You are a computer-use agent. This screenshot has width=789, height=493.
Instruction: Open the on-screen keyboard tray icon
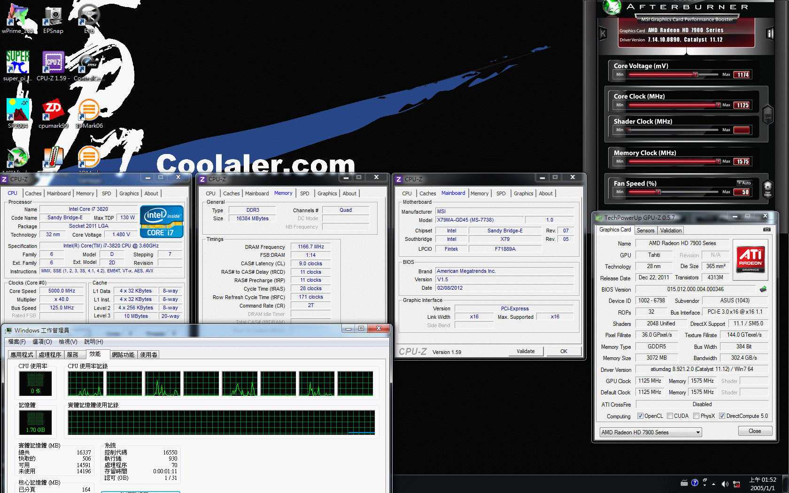[684, 483]
